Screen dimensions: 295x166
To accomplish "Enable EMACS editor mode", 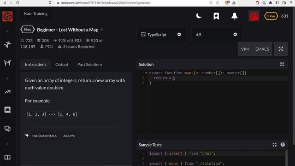I will point(262,49).
